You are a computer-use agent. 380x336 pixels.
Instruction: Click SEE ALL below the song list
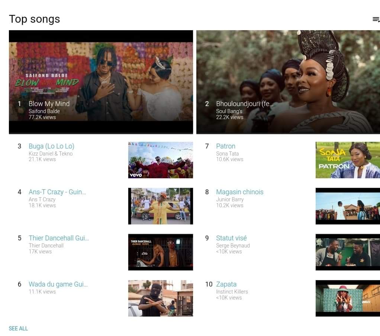[19, 329]
